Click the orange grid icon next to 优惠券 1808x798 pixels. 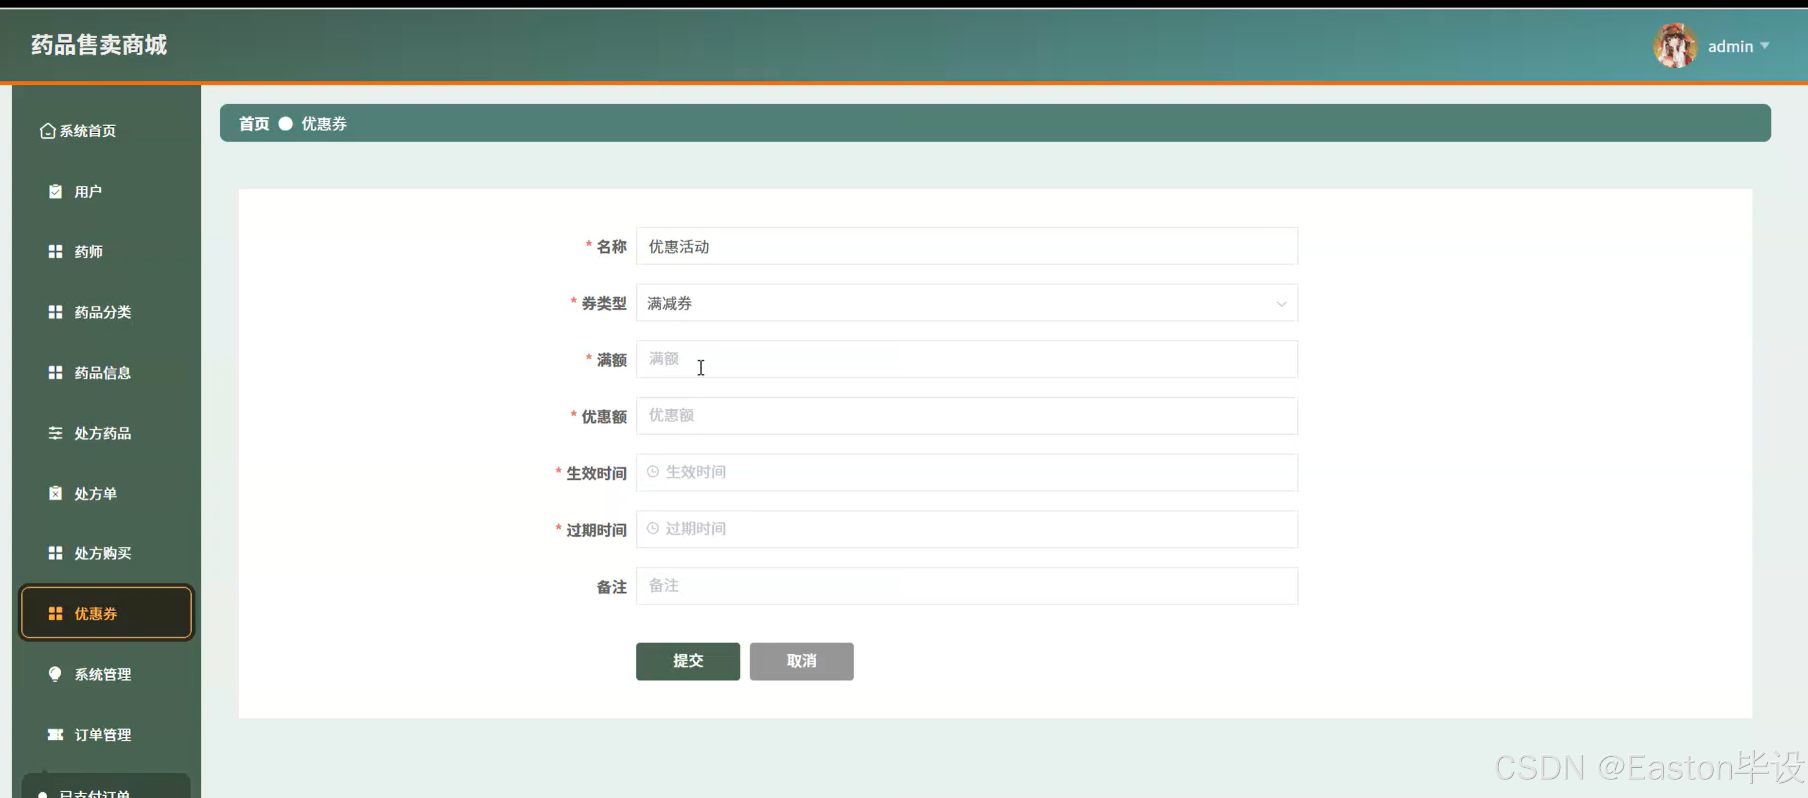pos(55,614)
